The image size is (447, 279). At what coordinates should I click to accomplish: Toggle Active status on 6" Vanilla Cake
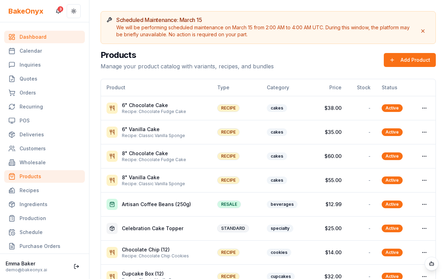(x=392, y=132)
